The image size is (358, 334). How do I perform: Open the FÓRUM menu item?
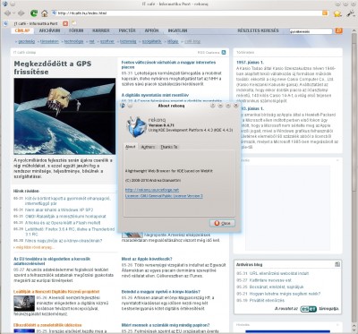pyautogui.click(x=76, y=30)
